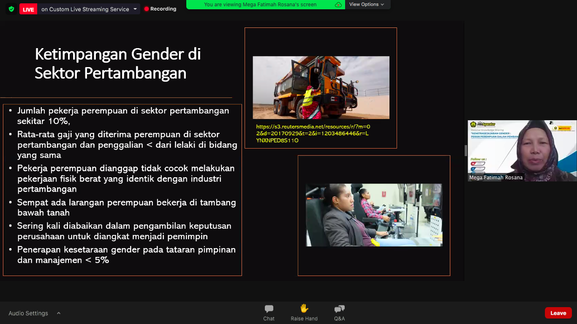
Task: Click the divider handle beside the video panel
Action: [466, 151]
